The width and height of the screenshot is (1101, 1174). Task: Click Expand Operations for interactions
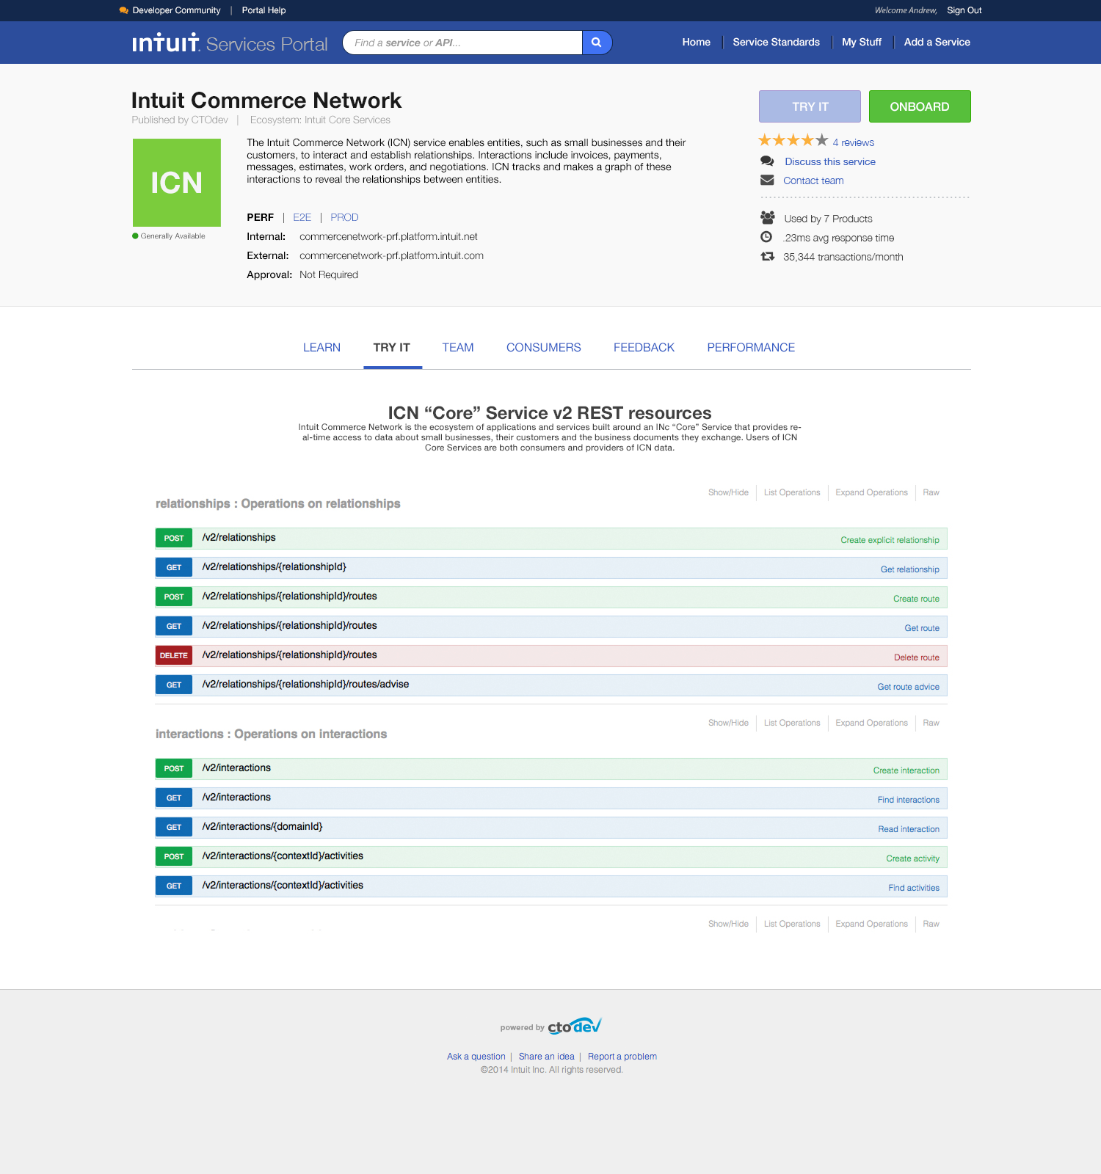click(871, 723)
